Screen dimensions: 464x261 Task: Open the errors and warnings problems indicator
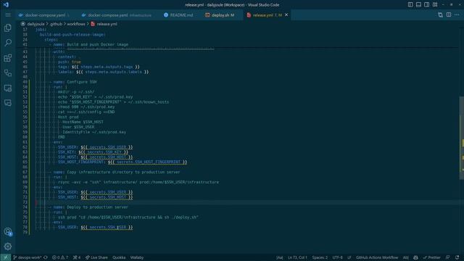[x=60, y=257]
